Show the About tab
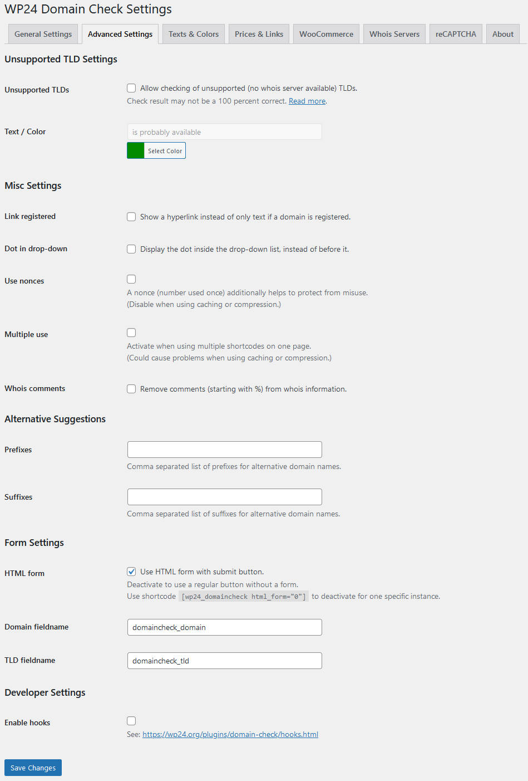The height and width of the screenshot is (781, 528). click(x=503, y=34)
